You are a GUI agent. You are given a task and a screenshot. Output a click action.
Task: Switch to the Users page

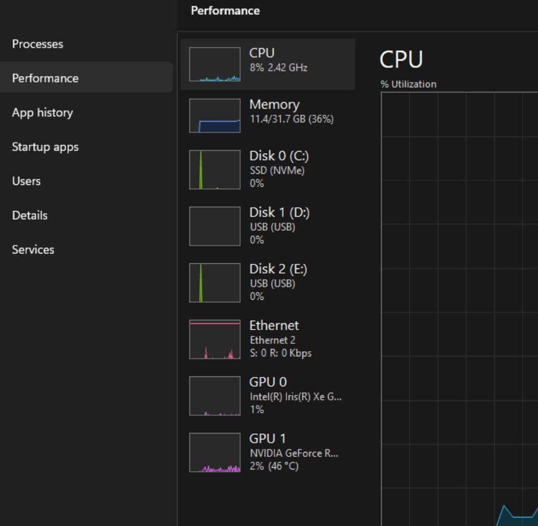pyautogui.click(x=26, y=181)
